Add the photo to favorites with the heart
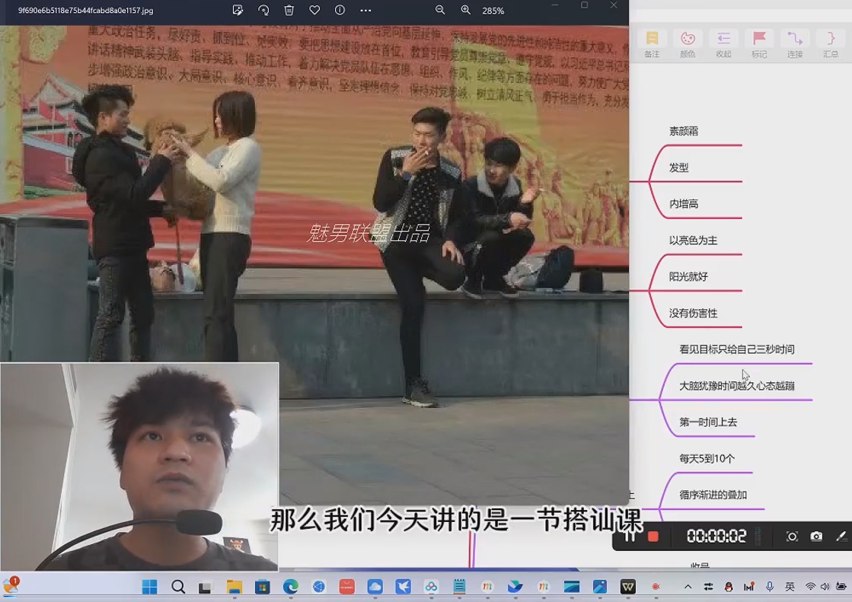852x602 pixels. tap(314, 11)
